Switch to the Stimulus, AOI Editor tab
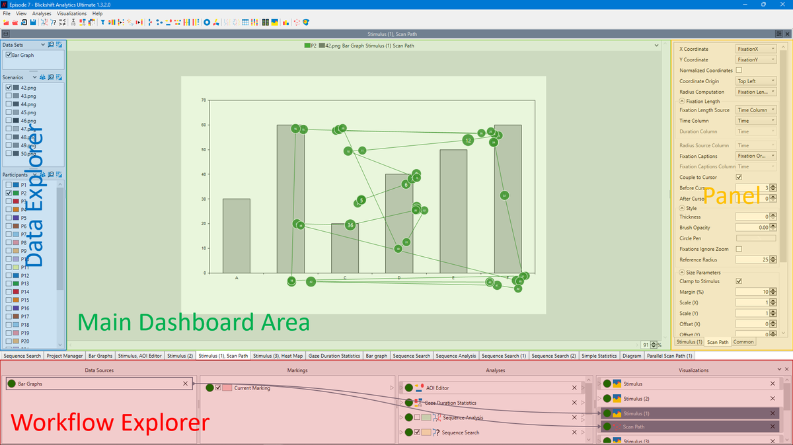 tap(139, 356)
